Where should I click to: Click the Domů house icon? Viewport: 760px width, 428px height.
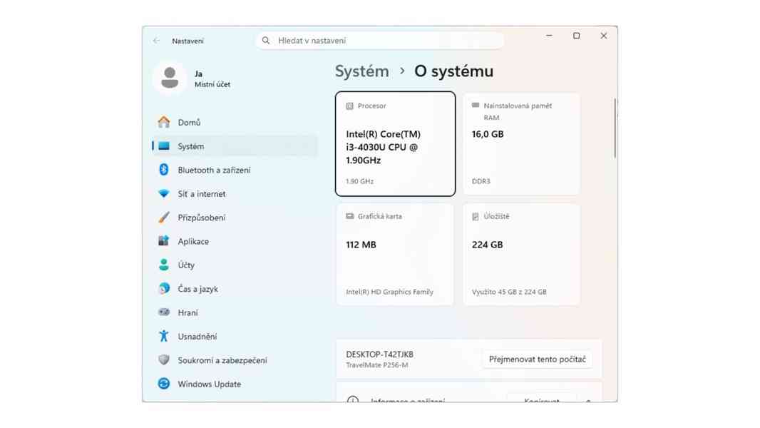164,122
